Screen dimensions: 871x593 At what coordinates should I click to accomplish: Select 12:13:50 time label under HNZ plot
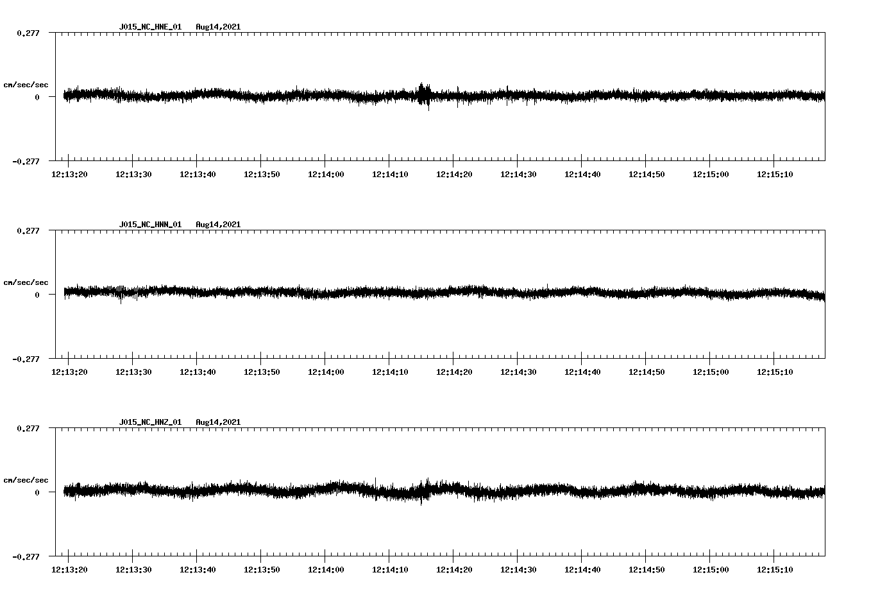click(x=262, y=569)
